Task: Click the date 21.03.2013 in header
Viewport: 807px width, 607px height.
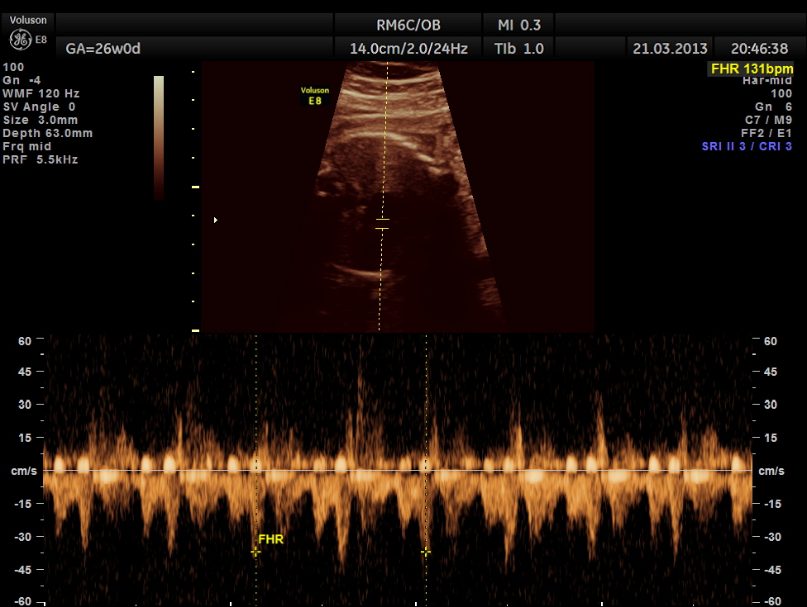Action: pyautogui.click(x=670, y=49)
